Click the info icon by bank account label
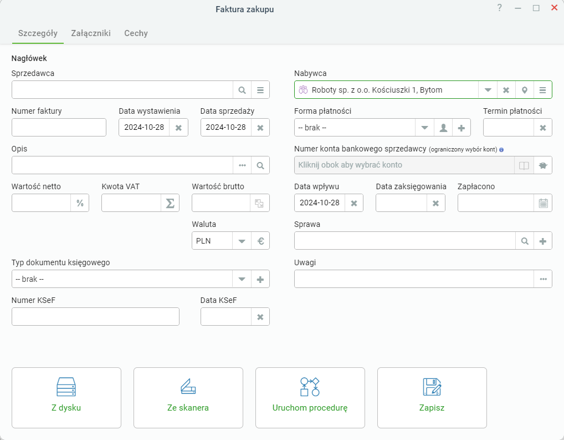The image size is (564, 440). click(501, 150)
